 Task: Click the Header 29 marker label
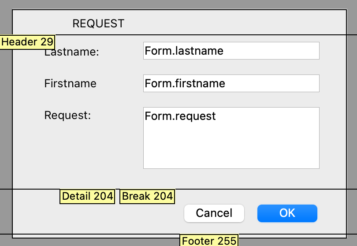pyautogui.click(x=27, y=42)
